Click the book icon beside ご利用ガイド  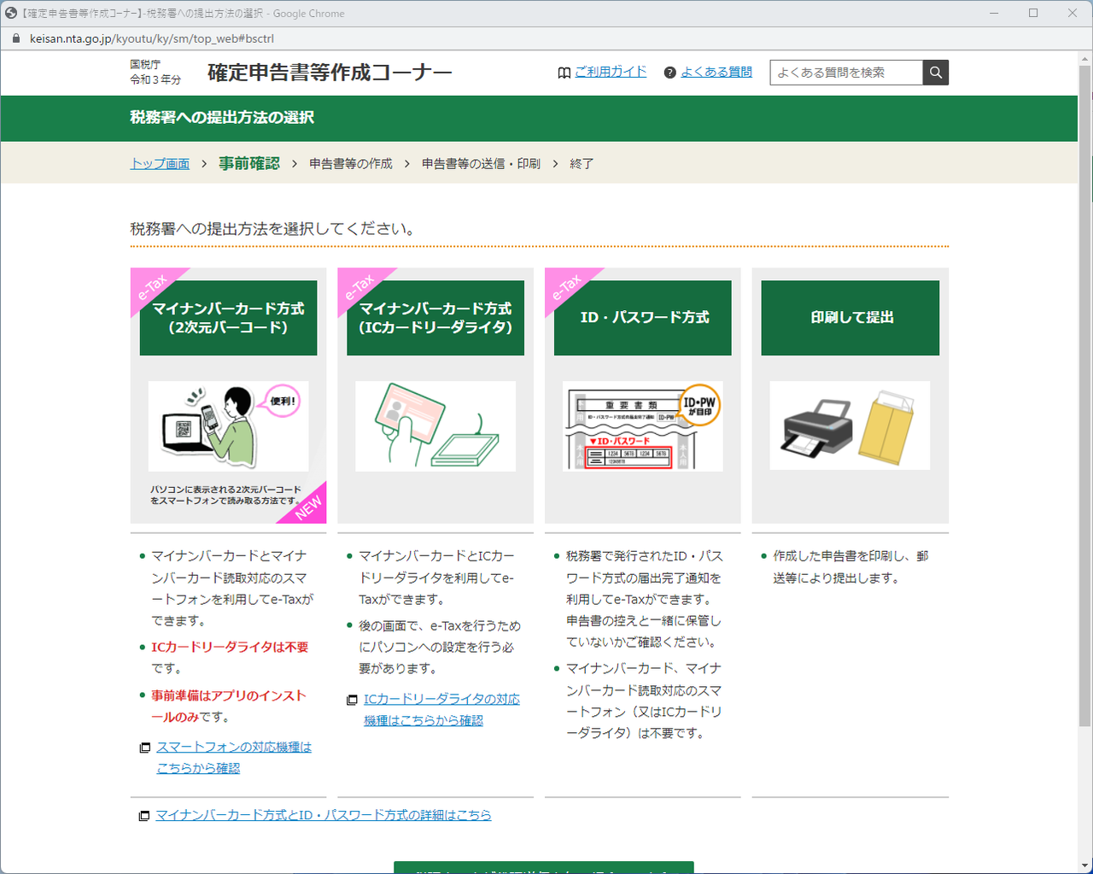(x=564, y=73)
